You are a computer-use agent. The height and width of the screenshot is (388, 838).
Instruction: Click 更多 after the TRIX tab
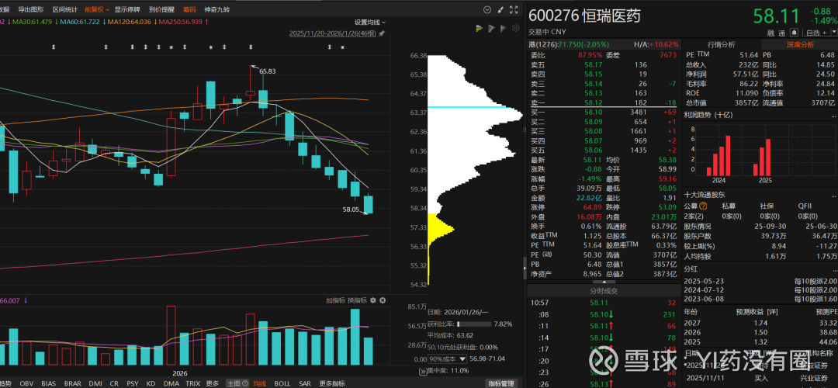[x=212, y=383]
